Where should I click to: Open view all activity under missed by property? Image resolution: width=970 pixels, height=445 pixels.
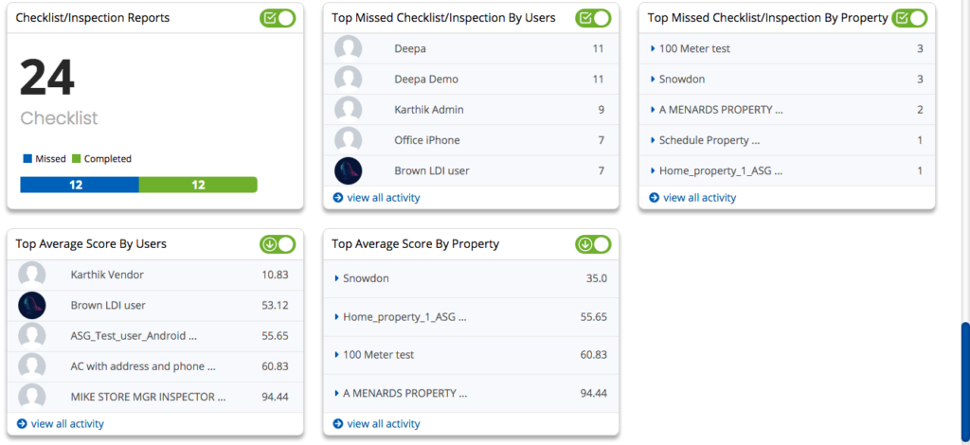(x=699, y=198)
